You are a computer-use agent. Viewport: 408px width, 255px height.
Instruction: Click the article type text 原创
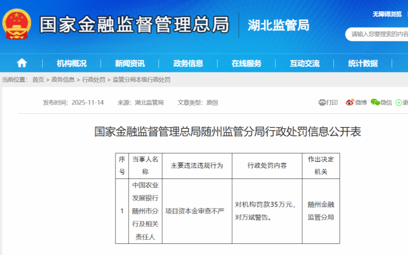(x=212, y=103)
